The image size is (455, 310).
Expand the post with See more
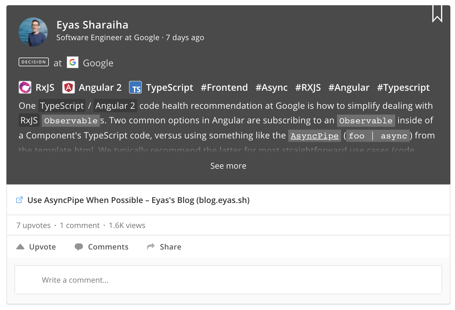(228, 166)
